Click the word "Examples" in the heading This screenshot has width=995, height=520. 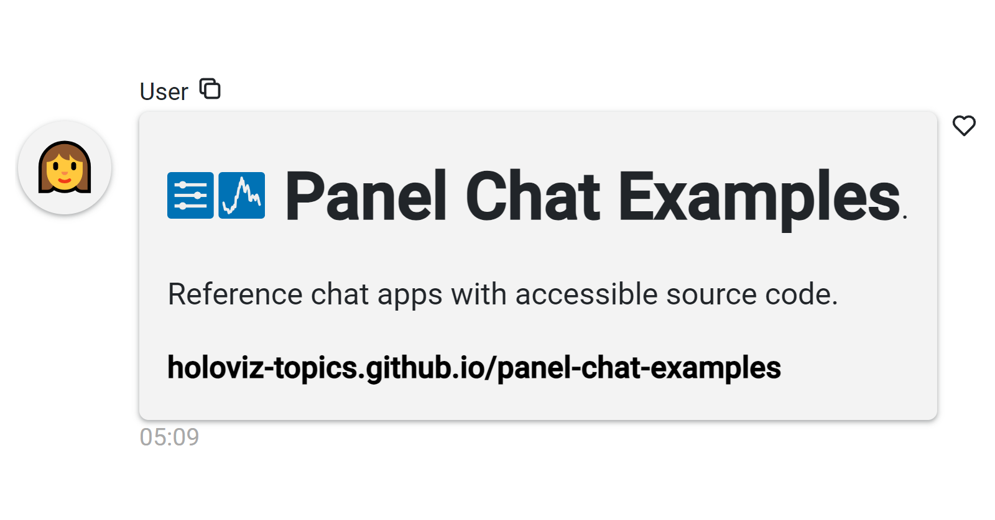pyautogui.click(x=759, y=200)
